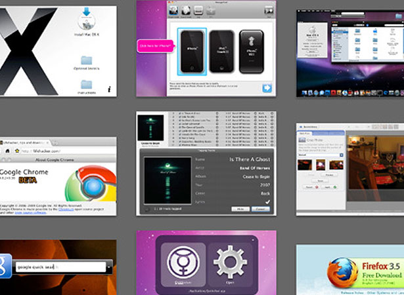Screen dimensions: 404x295
Task: Toggle the Lyrics checkmark in tagging dialog
Action: [268, 202]
